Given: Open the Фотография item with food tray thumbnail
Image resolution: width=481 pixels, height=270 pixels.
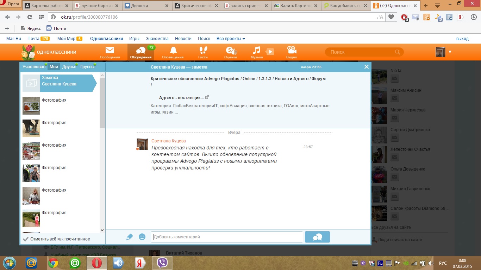Looking at the screenshot, I should (60, 106).
